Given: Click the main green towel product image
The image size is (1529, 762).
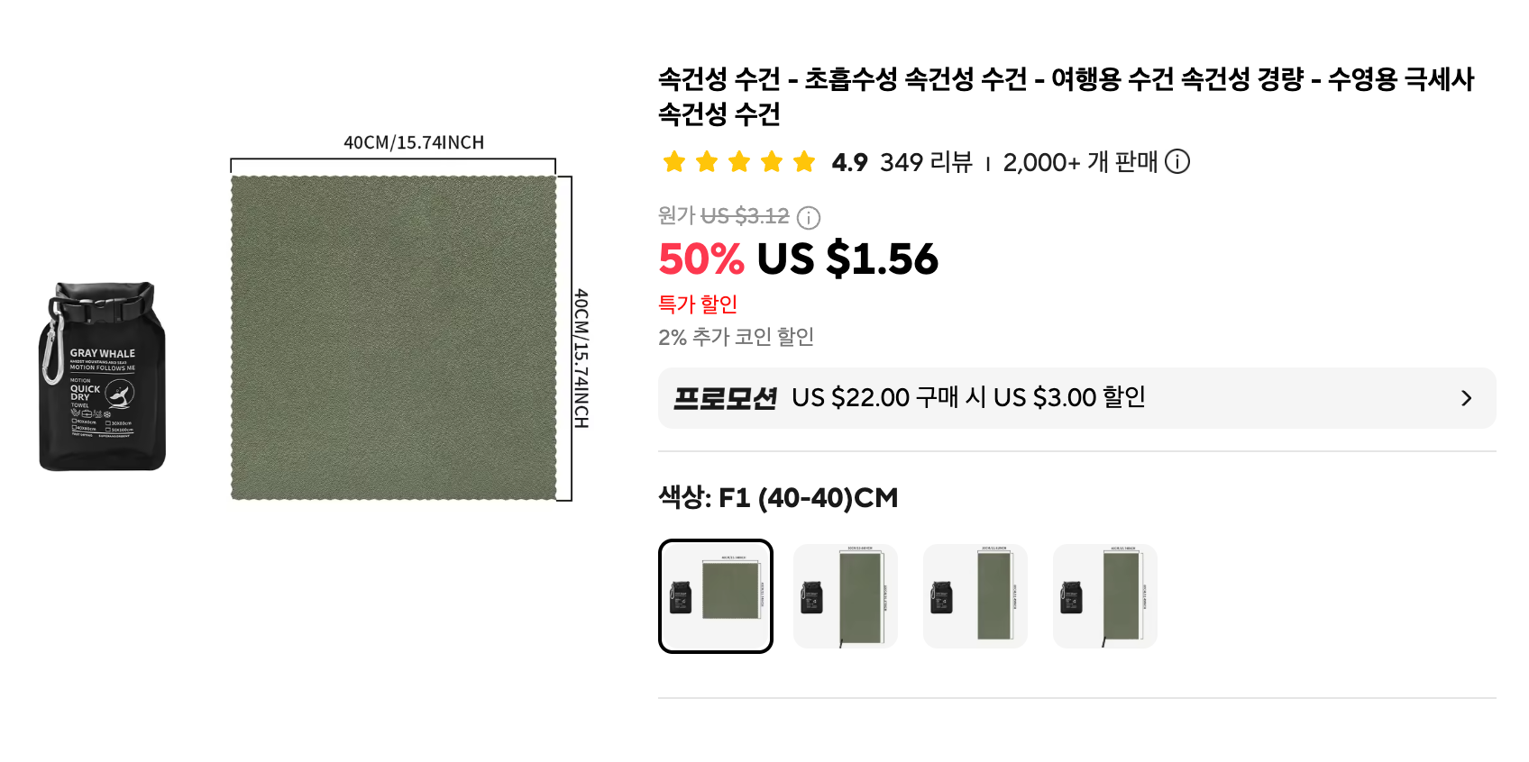Looking at the screenshot, I should point(394,338).
